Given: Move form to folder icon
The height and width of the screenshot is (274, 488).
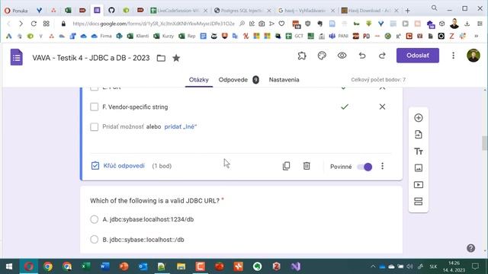Looking at the screenshot, I should (x=161, y=58).
